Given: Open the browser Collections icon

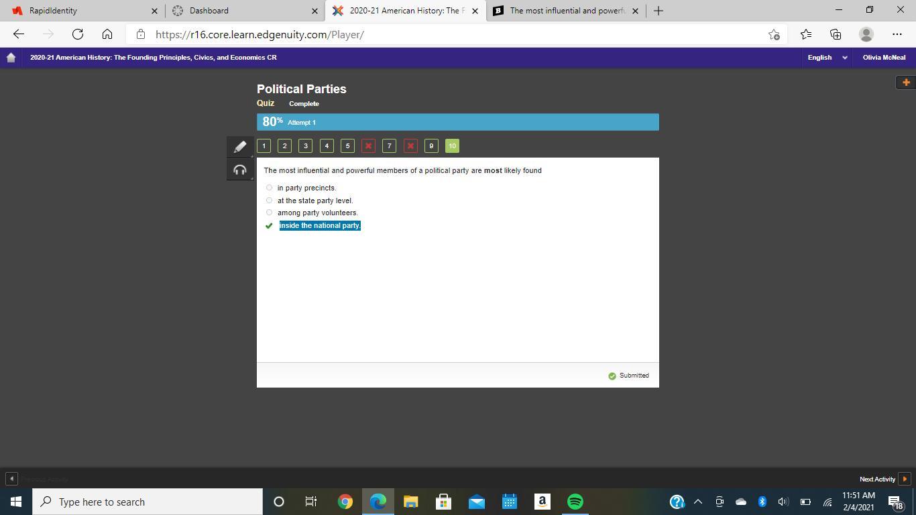Looking at the screenshot, I should point(836,34).
